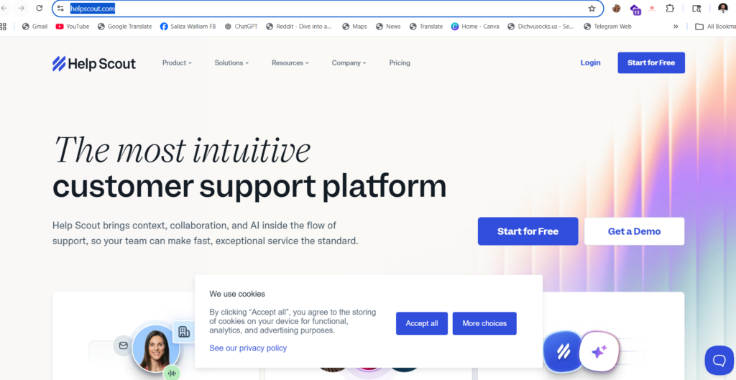Open the YouTube bookmark
The height and width of the screenshot is (380, 736).
tap(73, 27)
